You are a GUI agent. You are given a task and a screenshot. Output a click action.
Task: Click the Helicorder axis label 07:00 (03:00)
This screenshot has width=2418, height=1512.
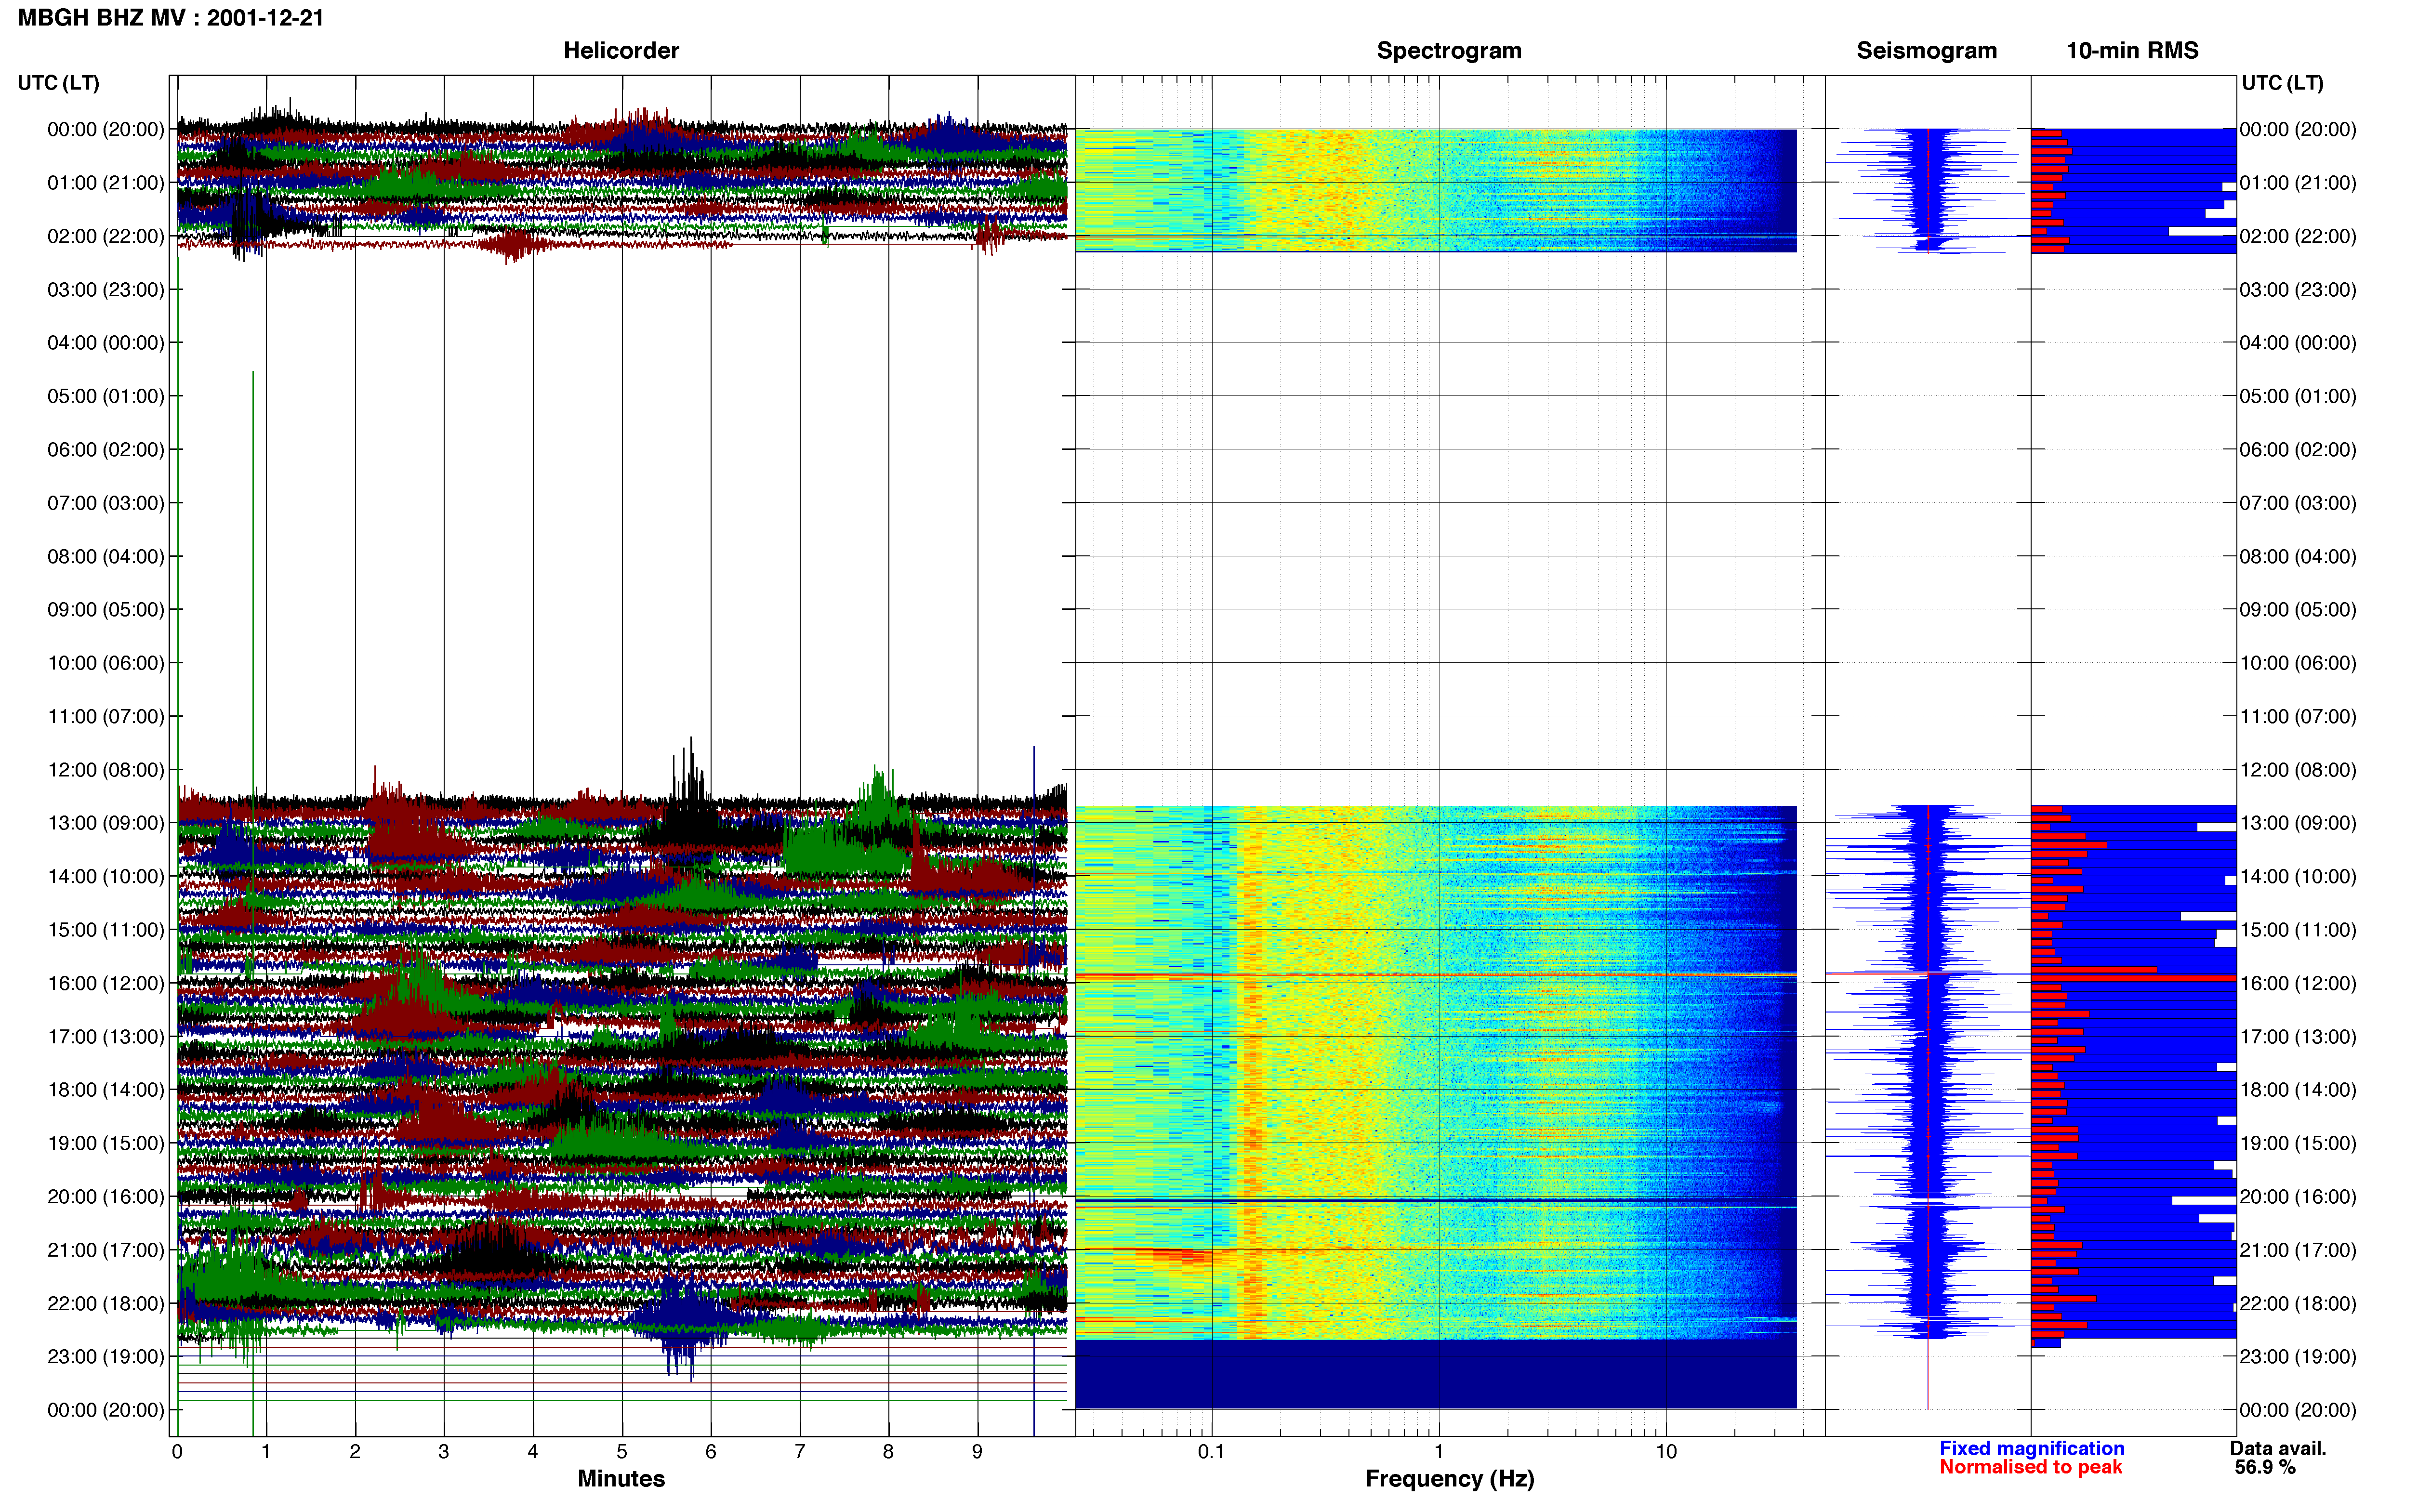(x=106, y=503)
